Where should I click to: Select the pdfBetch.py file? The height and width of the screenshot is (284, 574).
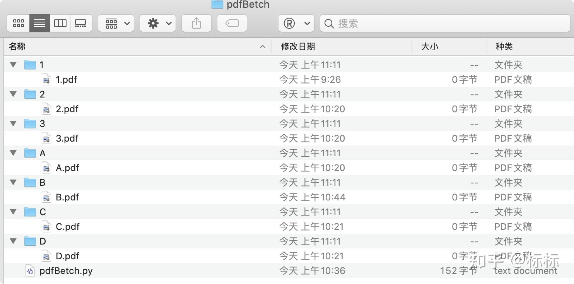pyautogui.click(x=66, y=270)
